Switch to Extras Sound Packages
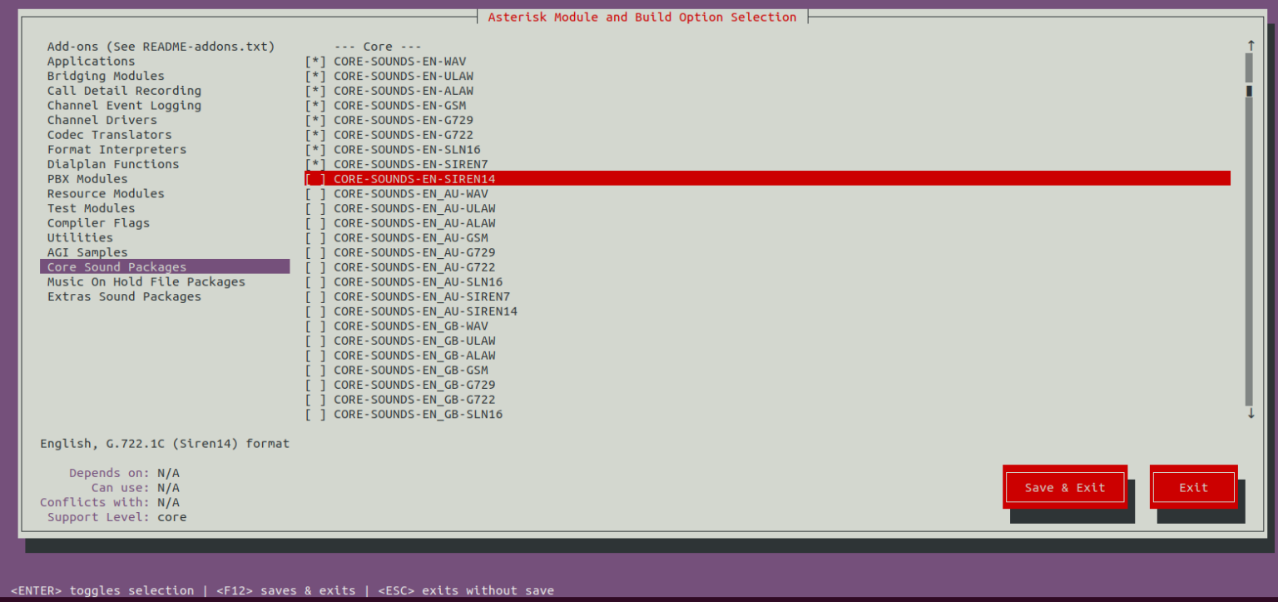The image size is (1278, 602). coord(123,296)
